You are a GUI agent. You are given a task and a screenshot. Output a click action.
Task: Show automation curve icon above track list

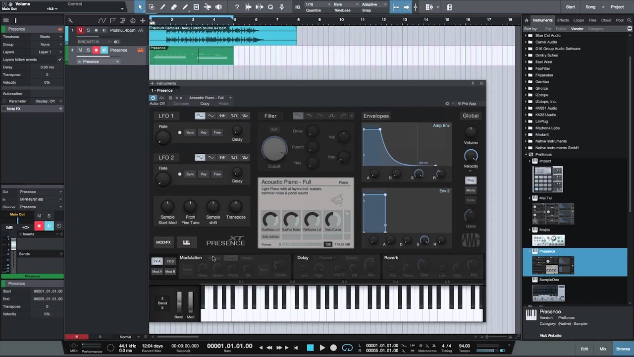102,20
